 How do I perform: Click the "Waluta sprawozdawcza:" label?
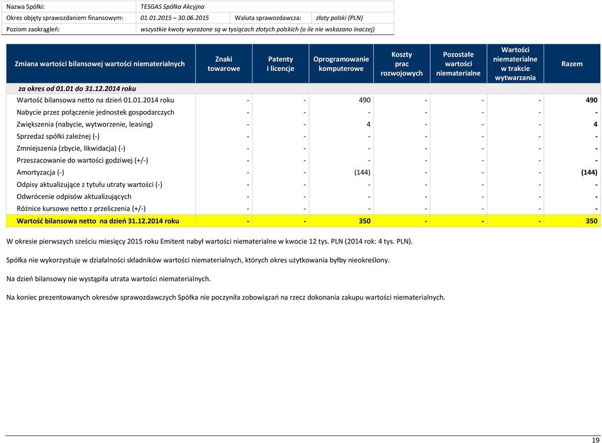click(x=268, y=18)
